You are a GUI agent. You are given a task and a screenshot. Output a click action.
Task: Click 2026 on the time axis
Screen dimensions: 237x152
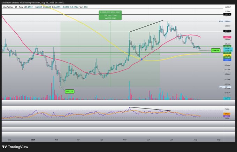point(33,140)
